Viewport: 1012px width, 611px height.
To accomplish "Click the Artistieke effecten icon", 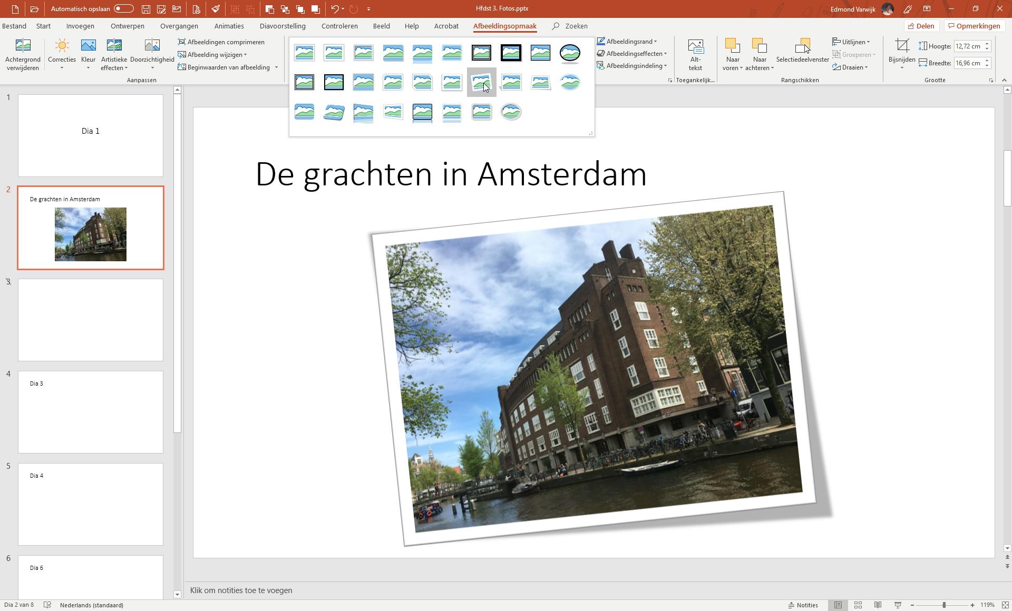I will click(x=114, y=46).
